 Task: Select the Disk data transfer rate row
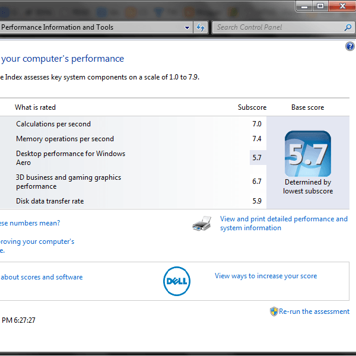(50, 201)
